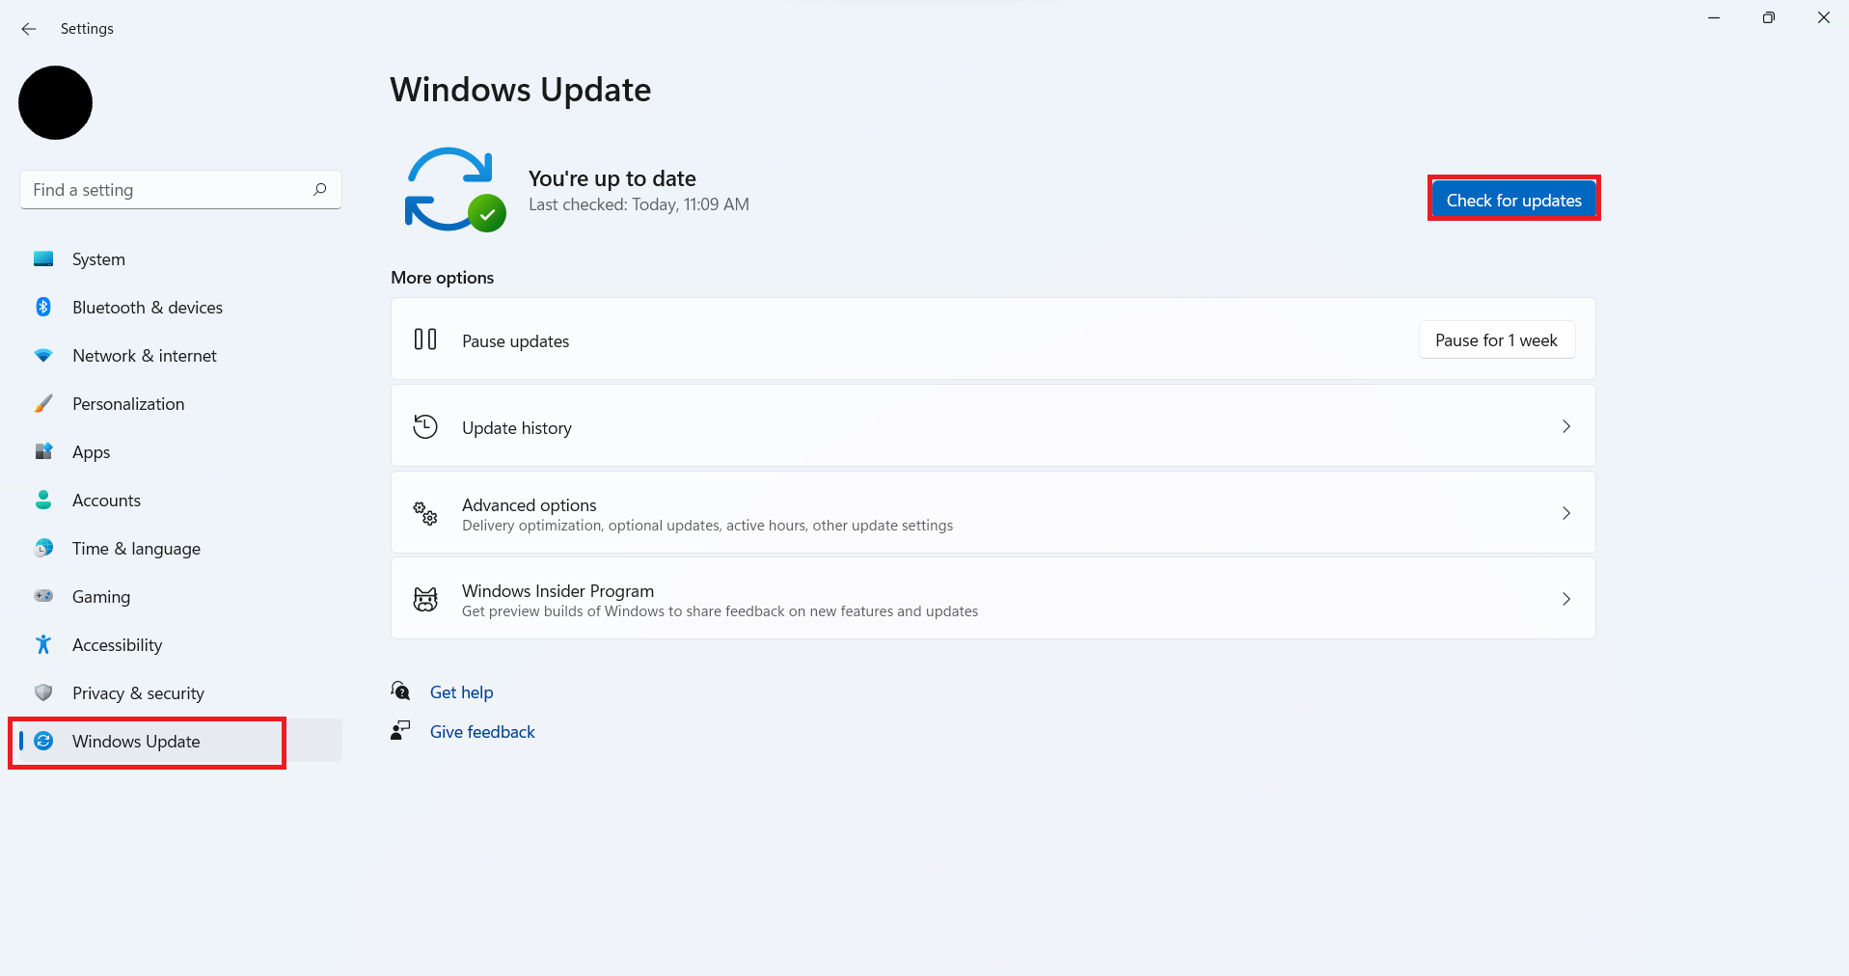Click the back arrow next to Settings
This screenshot has width=1849, height=976.
(29, 29)
